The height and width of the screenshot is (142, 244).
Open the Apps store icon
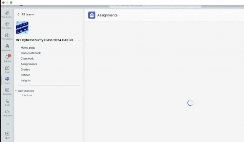(x=7, y=134)
